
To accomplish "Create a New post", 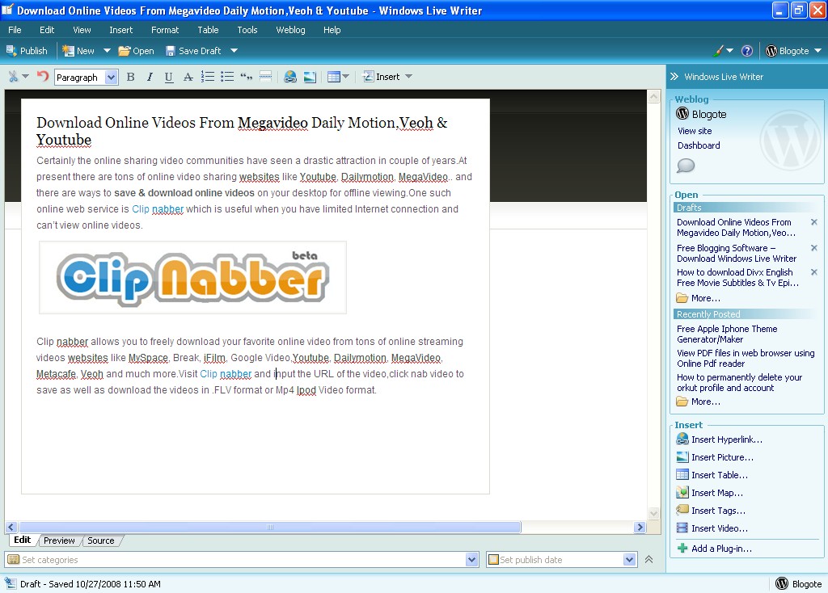I will click(78, 51).
